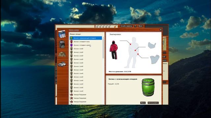This screenshot has height=118, width=211.
Task: Close the inventory dialog with X
Action: point(161,30)
